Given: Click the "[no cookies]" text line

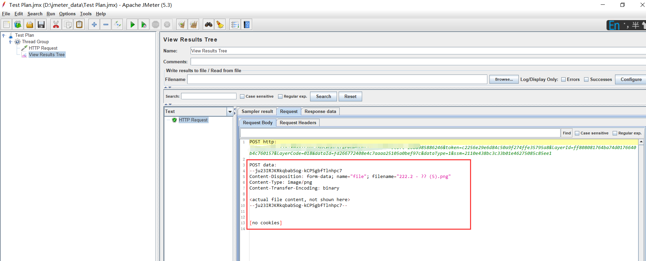Looking at the screenshot, I should tap(265, 223).
